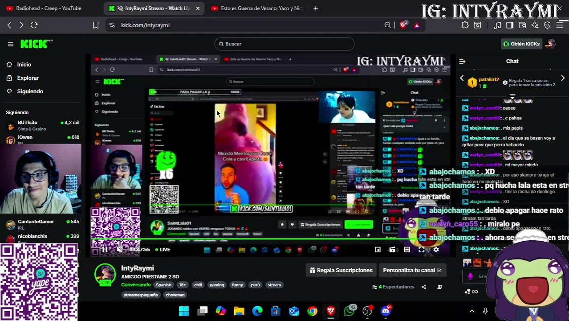Share the stream via share icon

point(424,287)
